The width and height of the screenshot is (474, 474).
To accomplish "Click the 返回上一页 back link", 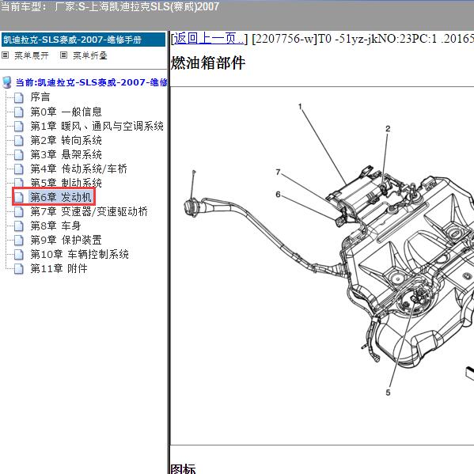I will coord(209,39).
